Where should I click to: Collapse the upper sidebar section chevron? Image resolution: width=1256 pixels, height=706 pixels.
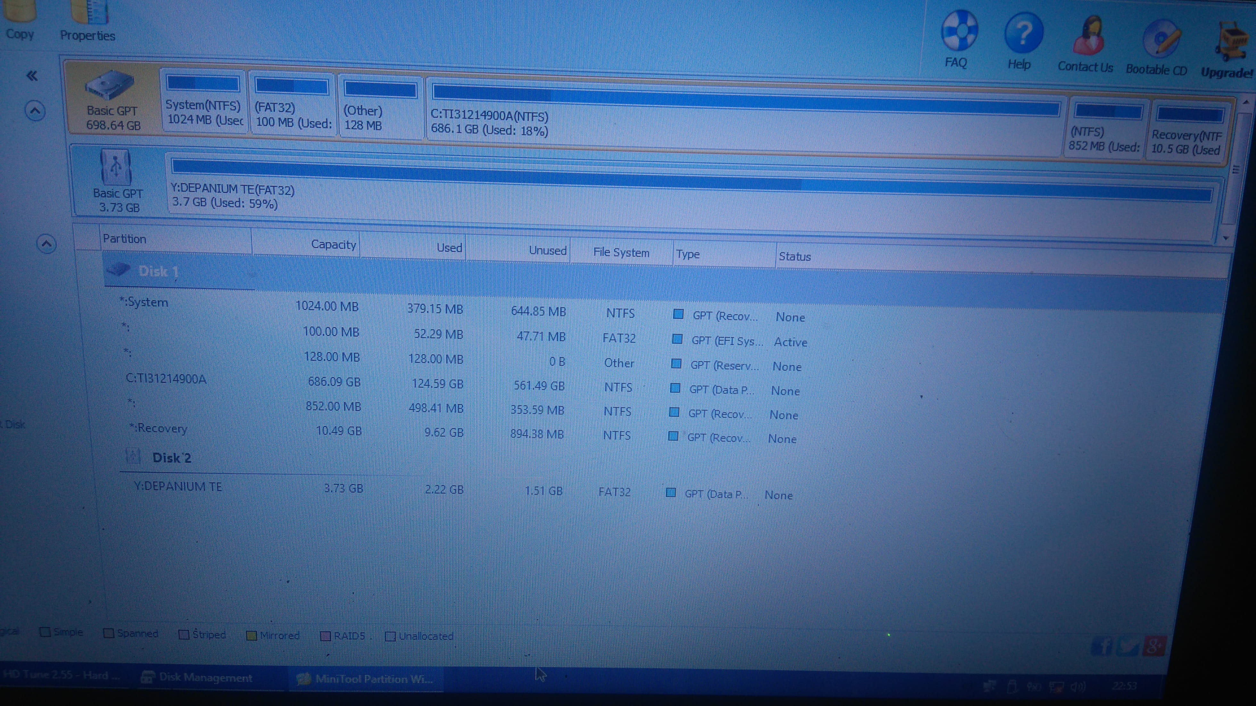click(x=35, y=111)
